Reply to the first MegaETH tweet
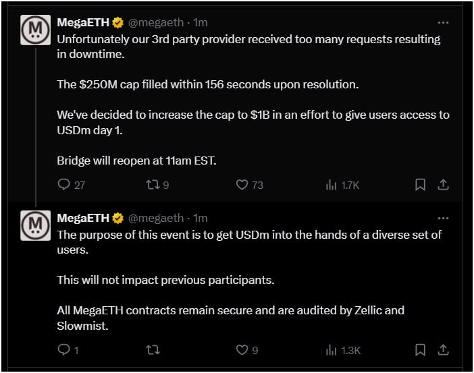The width and height of the screenshot is (474, 373). 65,185
